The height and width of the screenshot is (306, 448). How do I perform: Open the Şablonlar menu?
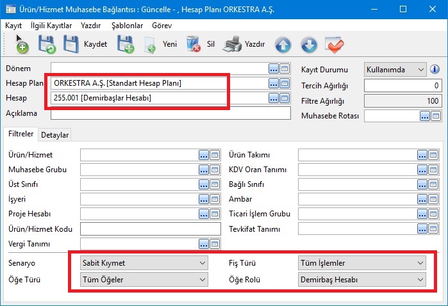coord(128,25)
